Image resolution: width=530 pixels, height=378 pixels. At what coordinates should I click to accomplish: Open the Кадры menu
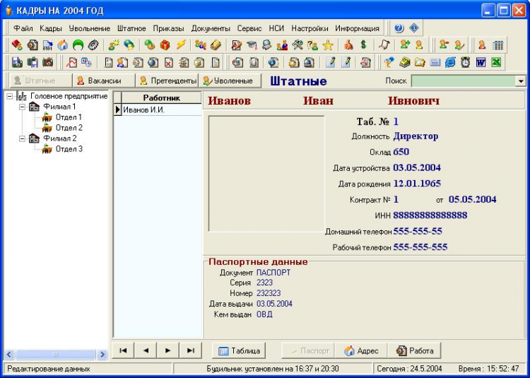pyautogui.click(x=51, y=28)
